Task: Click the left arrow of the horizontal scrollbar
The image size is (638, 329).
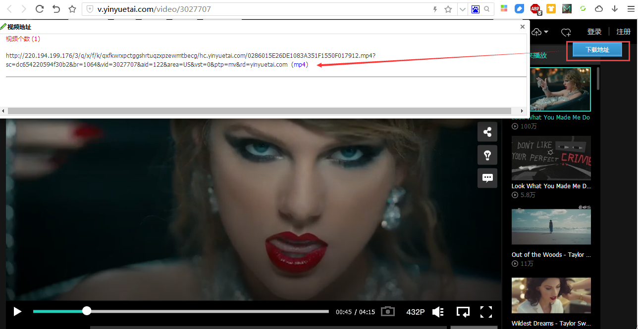Action: (3, 111)
